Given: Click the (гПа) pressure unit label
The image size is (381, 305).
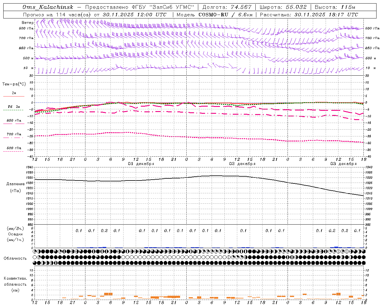Looking at the screenshot, I should click(x=15, y=191).
